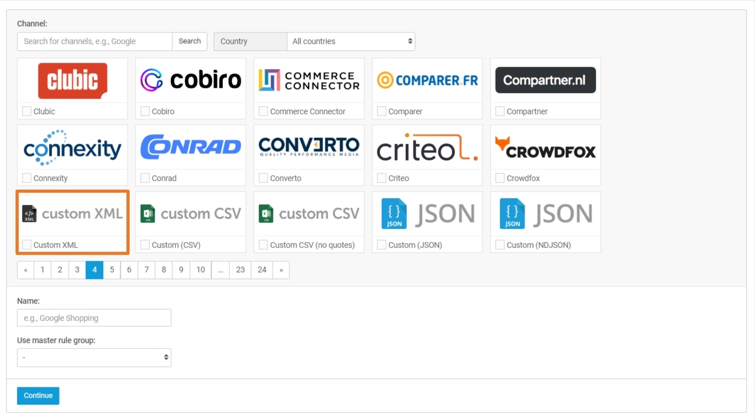This screenshot has height=420, width=755.
Task: Go to pagination page 6
Action: click(129, 270)
